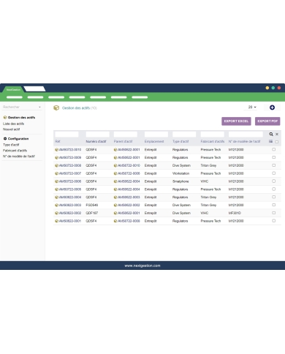Click the cube icon of AM50722-0008 in Ref column

56,165
